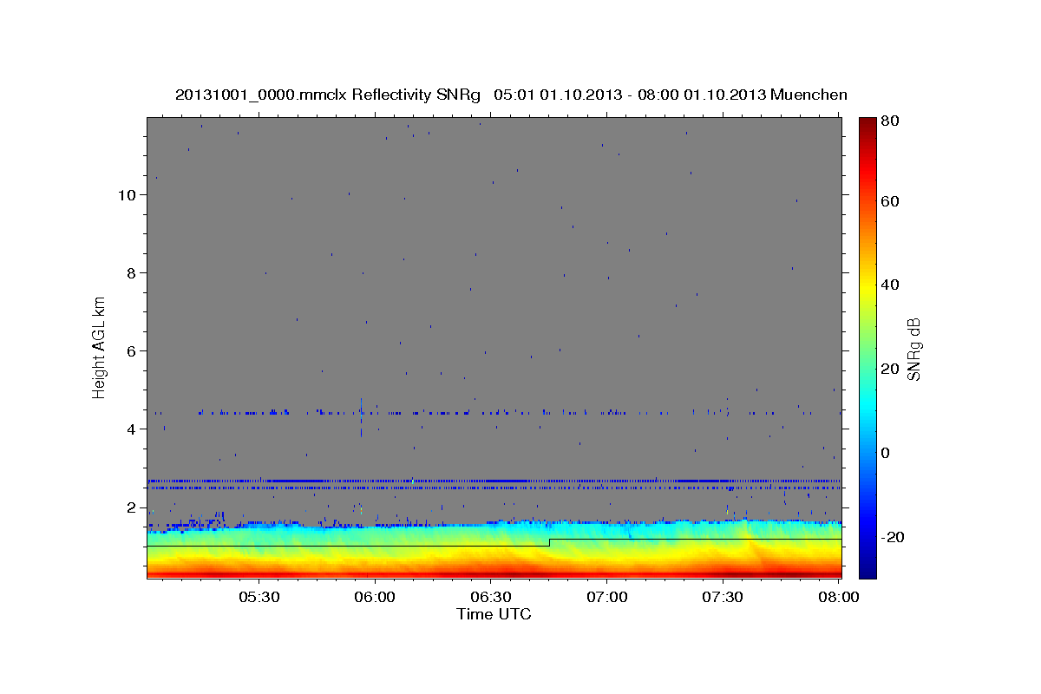The image size is (1041, 694).
Task: Click the SNRg dB colorbar title
Action: 913,349
